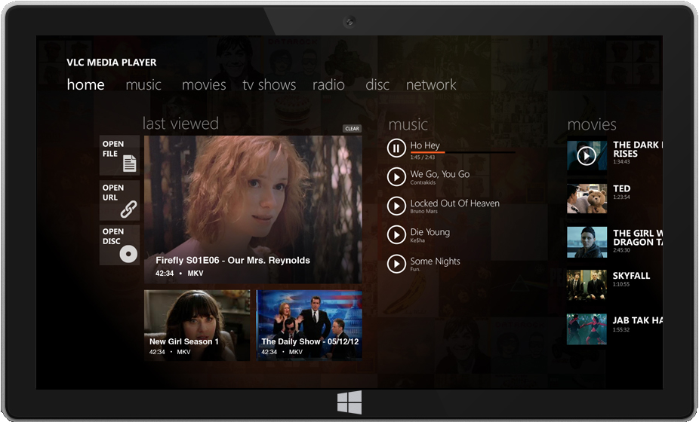The image size is (699, 422).
Task: Switch to the tv shows tab
Action: pos(269,84)
